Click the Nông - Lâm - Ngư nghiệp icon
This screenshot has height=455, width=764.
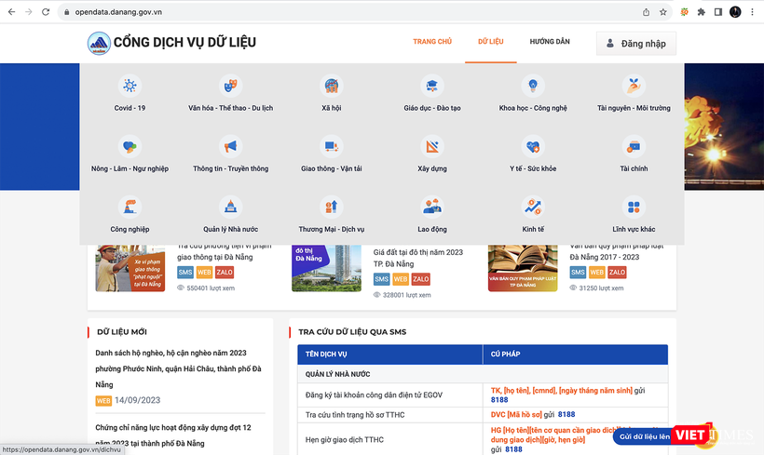tap(130, 147)
